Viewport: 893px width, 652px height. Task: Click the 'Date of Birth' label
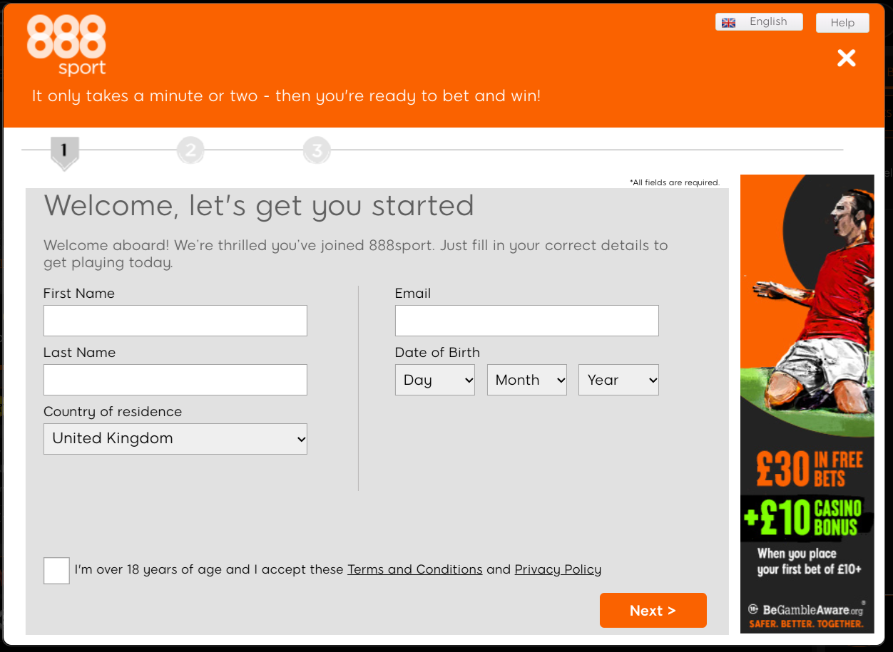point(437,352)
